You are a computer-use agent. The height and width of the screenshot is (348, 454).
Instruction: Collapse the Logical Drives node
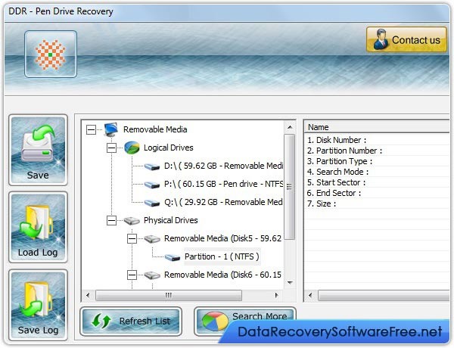pyautogui.click(x=111, y=148)
